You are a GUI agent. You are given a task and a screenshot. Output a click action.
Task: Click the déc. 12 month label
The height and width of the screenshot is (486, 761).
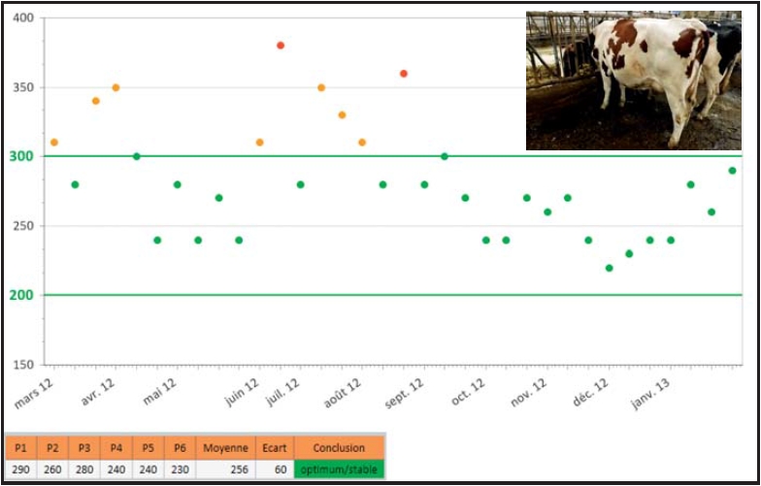tap(590, 392)
